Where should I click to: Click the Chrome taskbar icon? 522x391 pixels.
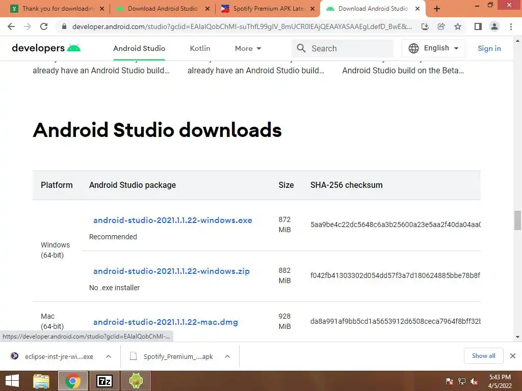pos(73,381)
